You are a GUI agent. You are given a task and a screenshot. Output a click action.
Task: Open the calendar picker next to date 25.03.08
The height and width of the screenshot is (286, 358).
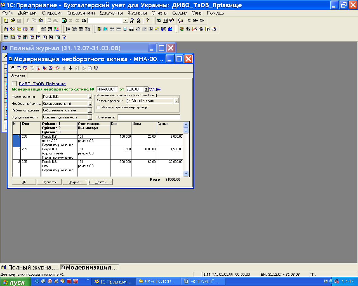[146, 89]
